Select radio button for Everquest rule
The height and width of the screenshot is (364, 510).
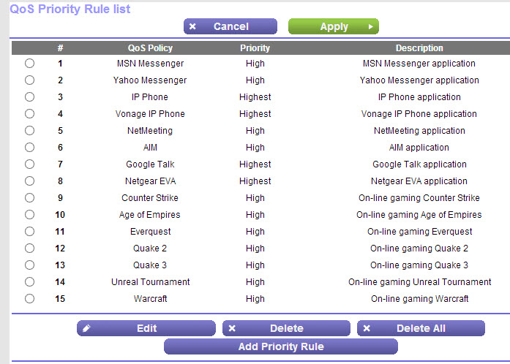pyautogui.click(x=29, y=232)
